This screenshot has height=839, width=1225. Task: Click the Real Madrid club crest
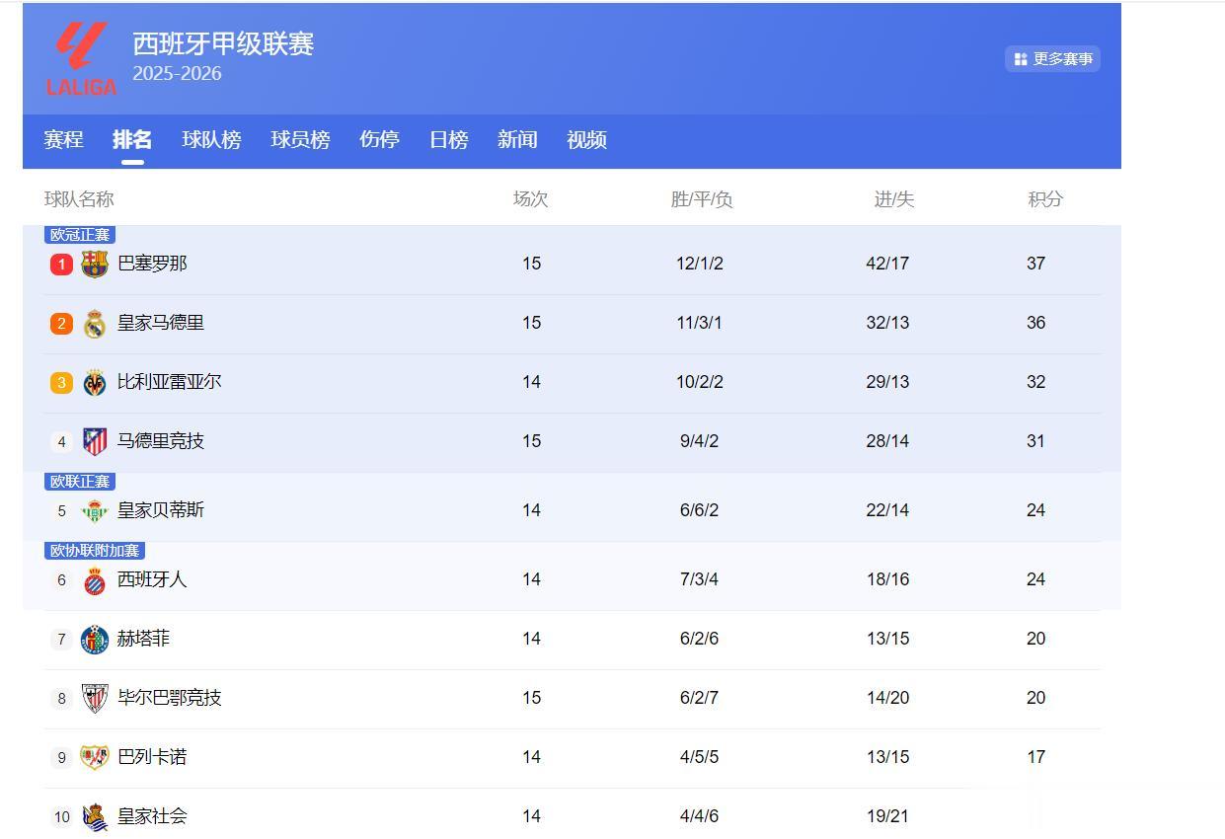(x=95, y=323)
